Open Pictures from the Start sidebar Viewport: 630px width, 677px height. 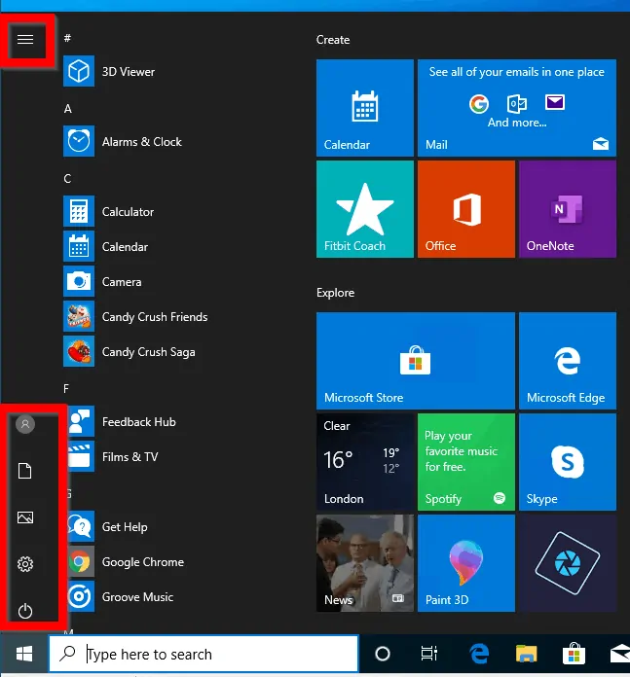pos(25,517)
